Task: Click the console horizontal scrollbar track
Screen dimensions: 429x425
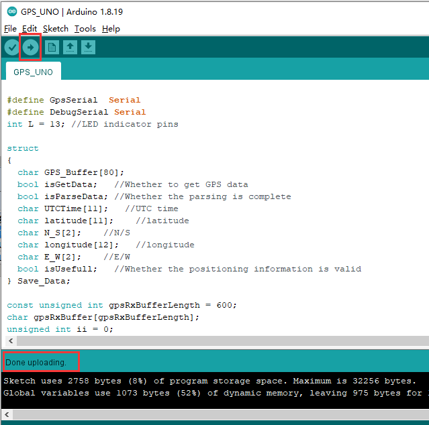Action: coord(220,414)
